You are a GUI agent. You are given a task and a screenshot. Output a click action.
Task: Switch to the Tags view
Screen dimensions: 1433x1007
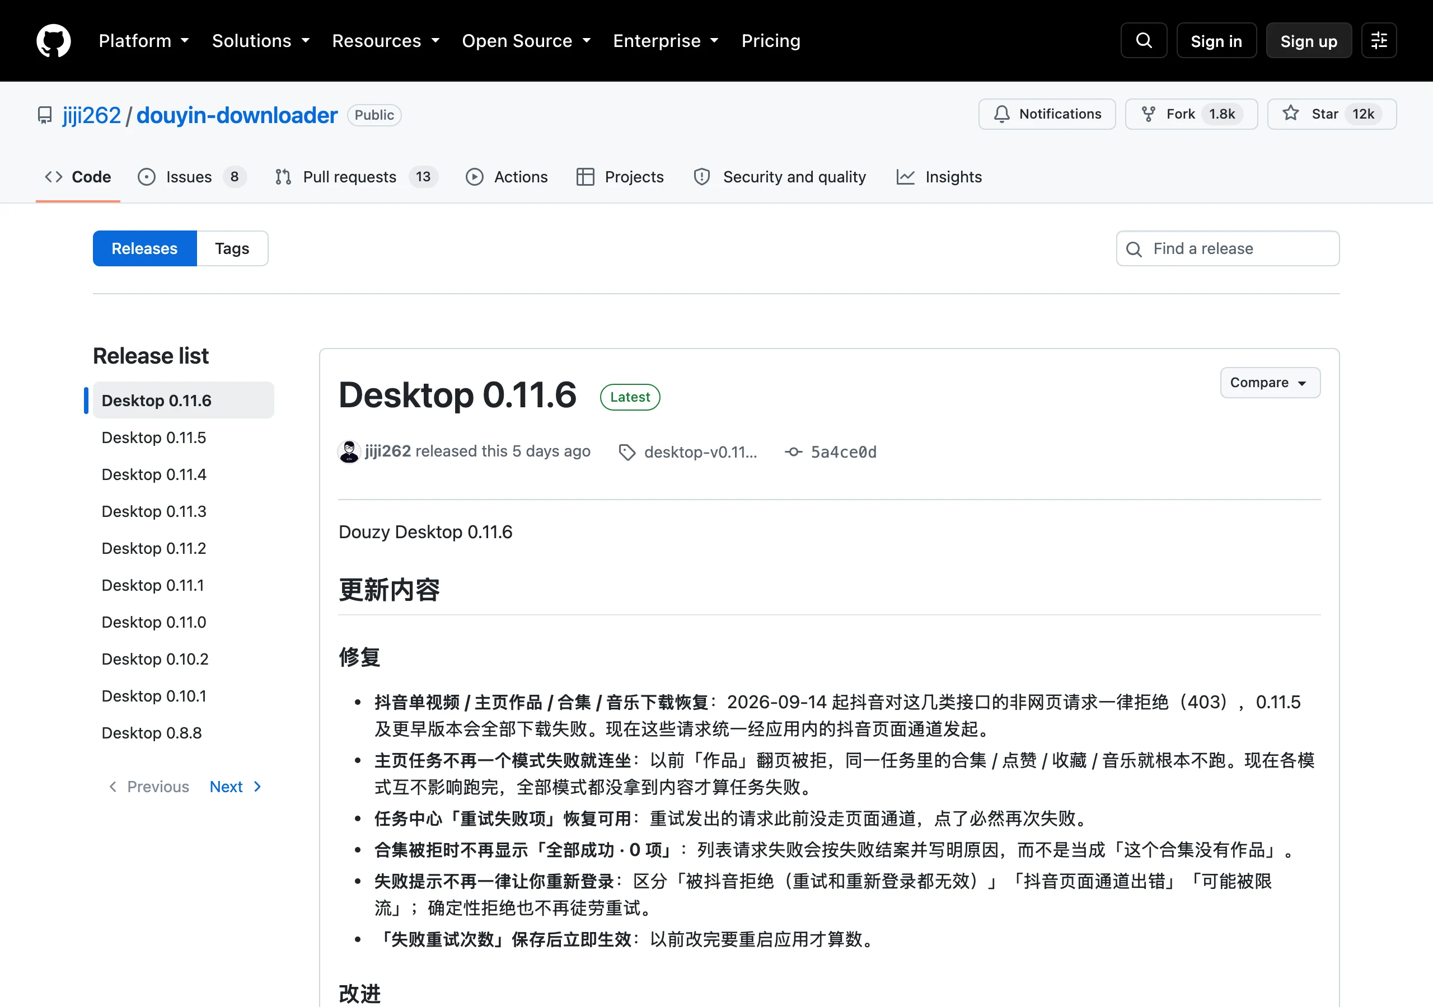click(232, 248)
